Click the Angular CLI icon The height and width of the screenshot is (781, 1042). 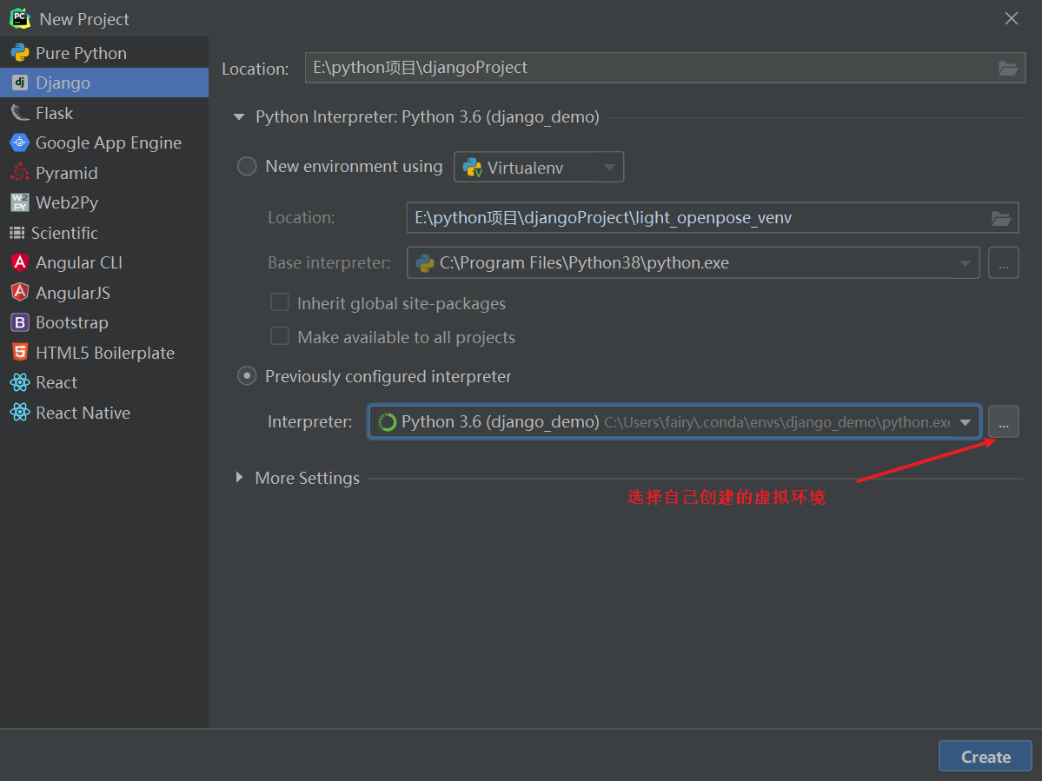tap(19, 262)
